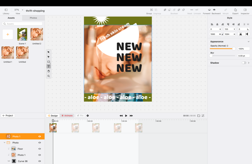Click the Unmask toolbar icon
Screen dimensions: 252x164
pyautogui.click(x=197, y=10)
